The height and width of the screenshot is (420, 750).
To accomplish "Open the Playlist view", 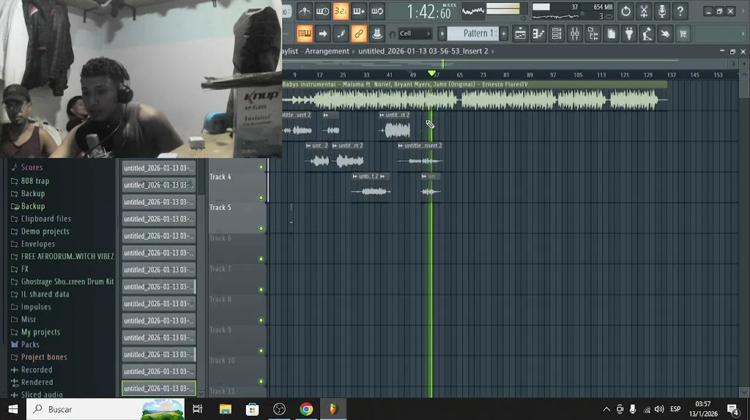I will [x=520, y=34].
